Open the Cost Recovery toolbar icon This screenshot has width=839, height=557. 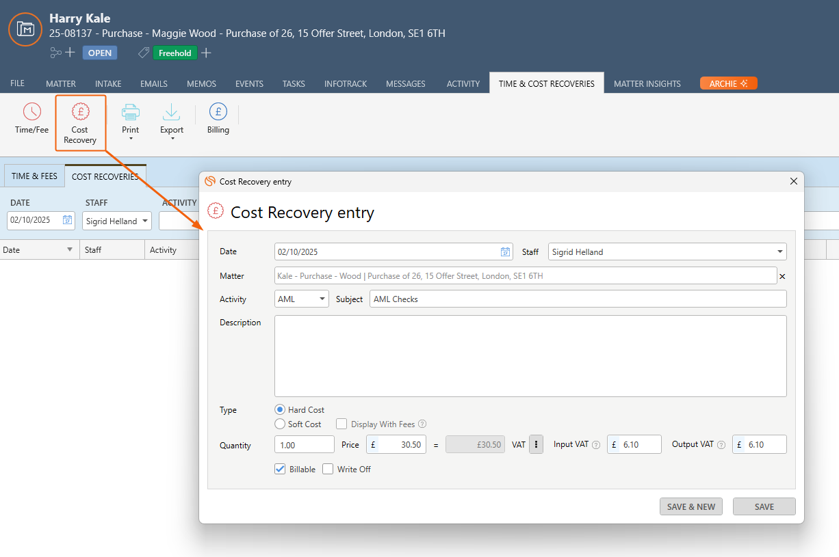pos(80,112)
